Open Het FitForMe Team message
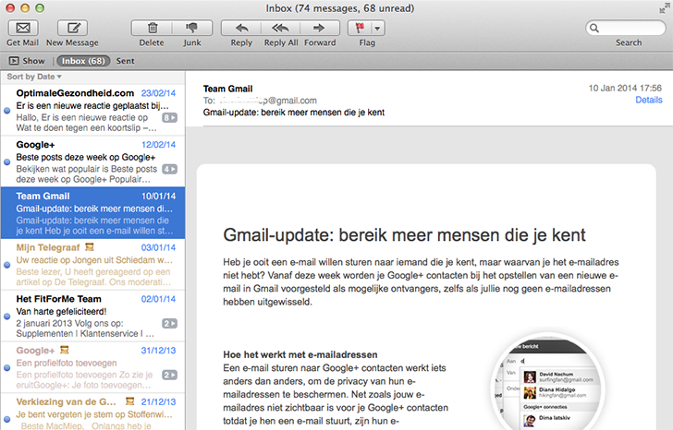Image resolution: width=673 pixels, height=430 pixels. [92, 316]
